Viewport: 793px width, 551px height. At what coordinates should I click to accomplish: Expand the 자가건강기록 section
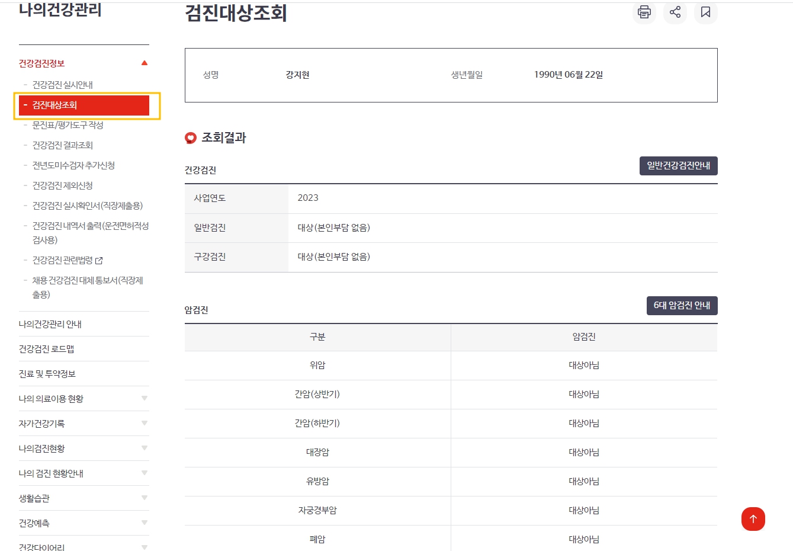coord(144,423)
